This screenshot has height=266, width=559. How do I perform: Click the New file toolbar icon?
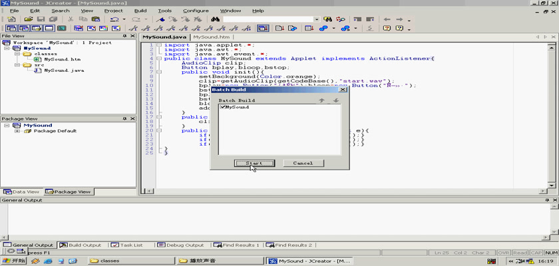click(12, 19)
